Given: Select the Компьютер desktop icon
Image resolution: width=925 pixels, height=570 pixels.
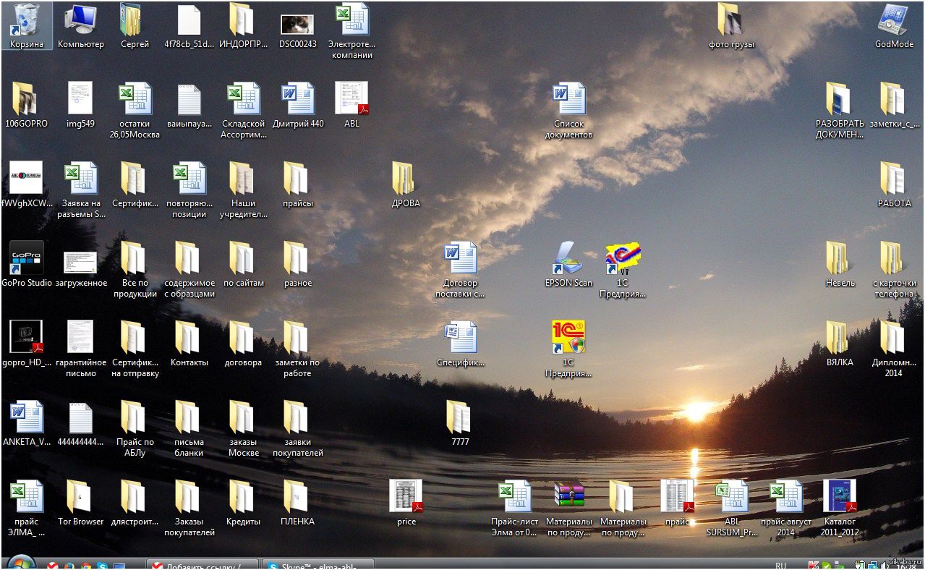Looking at the screenshot, I should coord(80,22).
